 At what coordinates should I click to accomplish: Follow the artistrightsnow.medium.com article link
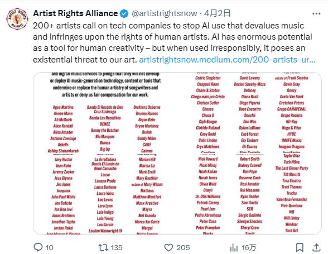coord(227,60)
